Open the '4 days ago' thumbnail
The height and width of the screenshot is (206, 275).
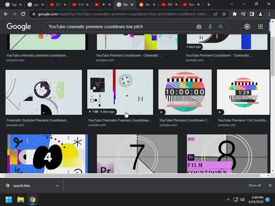click(x=227, y=42)
